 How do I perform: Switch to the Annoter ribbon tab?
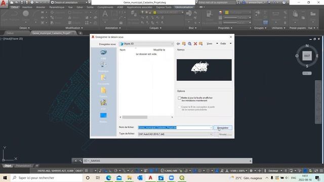click(x=40, y=7)
